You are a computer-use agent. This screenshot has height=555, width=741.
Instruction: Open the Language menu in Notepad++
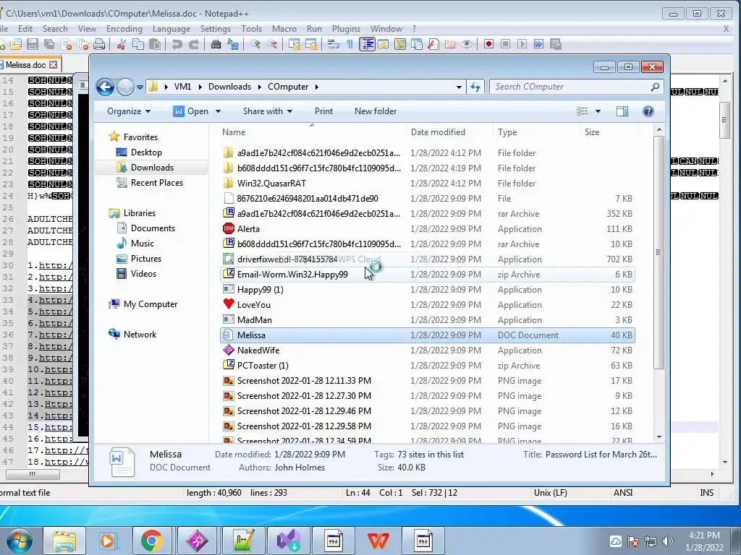click(x=172, y=29)
